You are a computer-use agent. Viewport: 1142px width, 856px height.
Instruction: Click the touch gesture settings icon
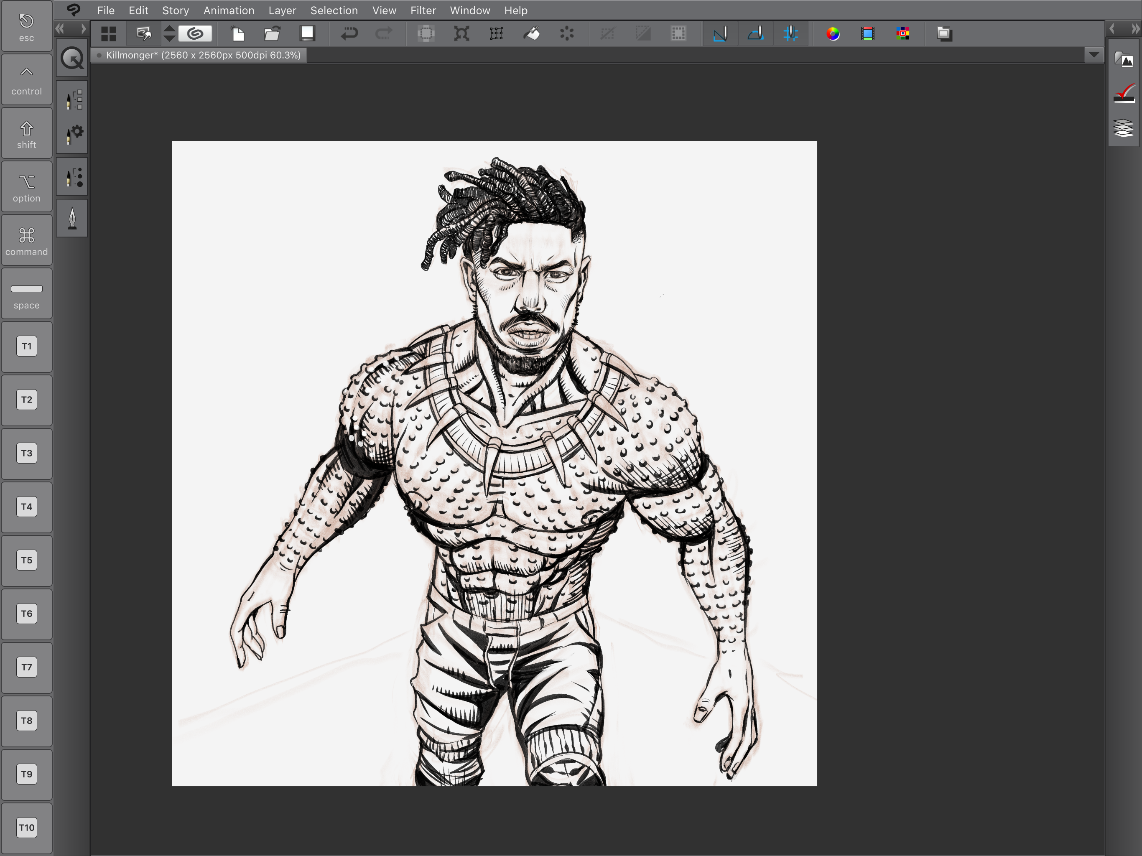tap(144, 34)
